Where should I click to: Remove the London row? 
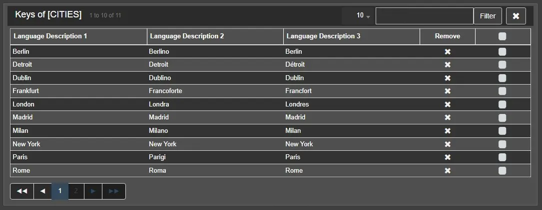point(448,105)
